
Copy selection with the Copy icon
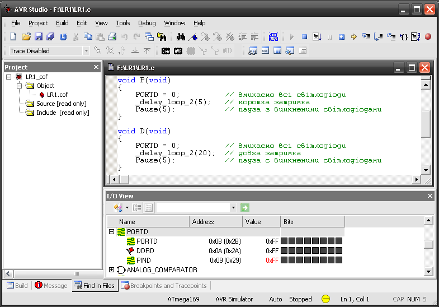(x=88, y=37)
